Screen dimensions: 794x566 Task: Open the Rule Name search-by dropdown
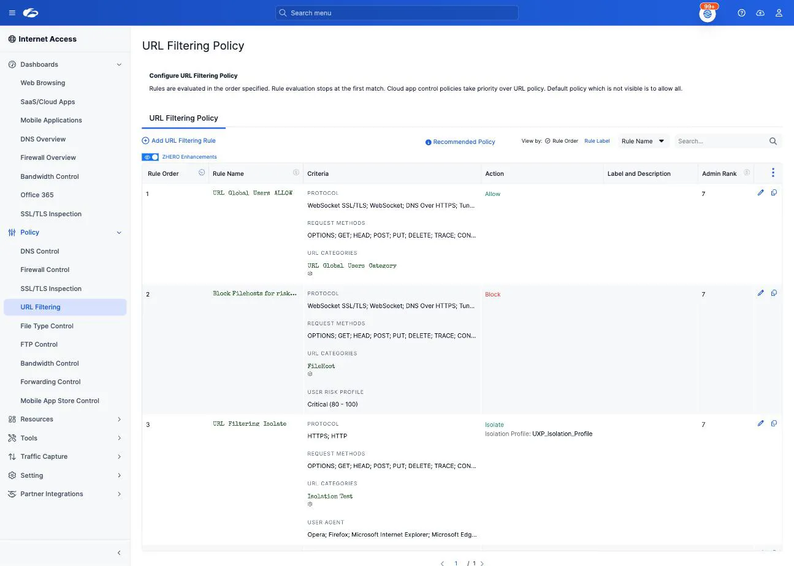pyautogui.click(x=643, y=141)
